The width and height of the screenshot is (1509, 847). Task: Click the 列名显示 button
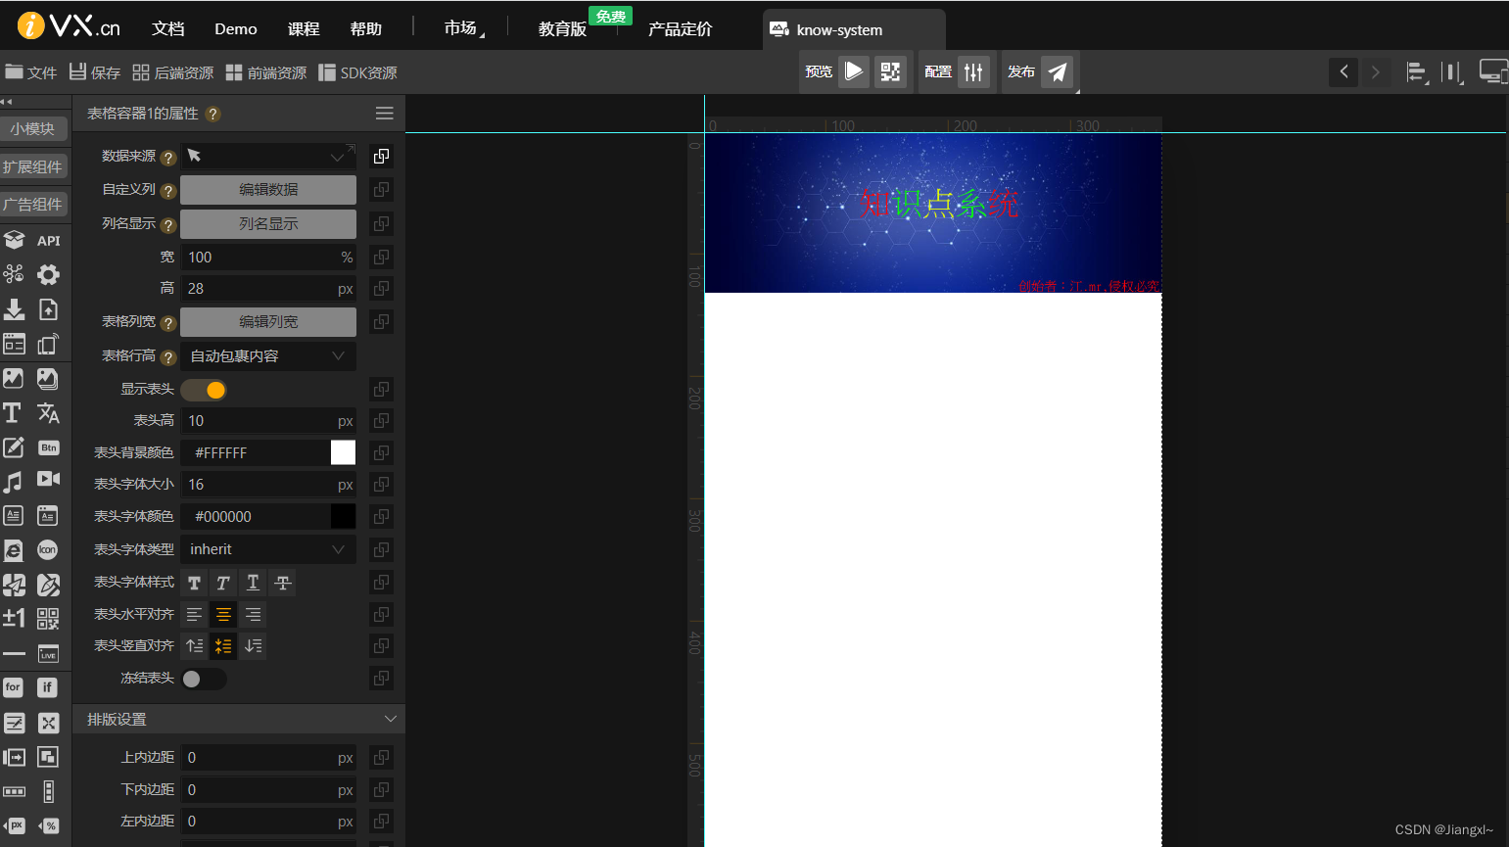click(268, 224)
